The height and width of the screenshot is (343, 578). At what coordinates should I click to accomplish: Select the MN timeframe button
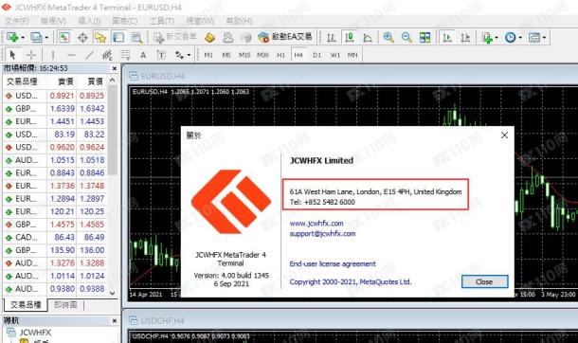coord(352,55)
